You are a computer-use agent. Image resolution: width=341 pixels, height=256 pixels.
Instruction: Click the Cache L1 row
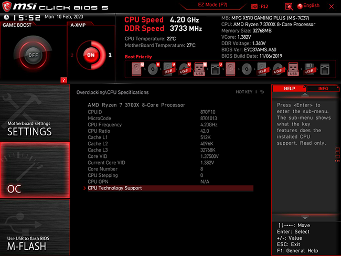170,137
